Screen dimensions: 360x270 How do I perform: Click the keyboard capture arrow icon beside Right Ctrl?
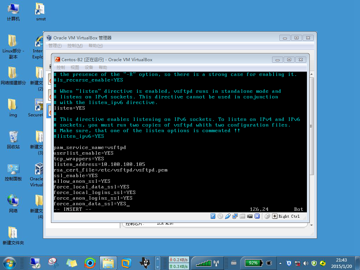click(x=275, y=216)
